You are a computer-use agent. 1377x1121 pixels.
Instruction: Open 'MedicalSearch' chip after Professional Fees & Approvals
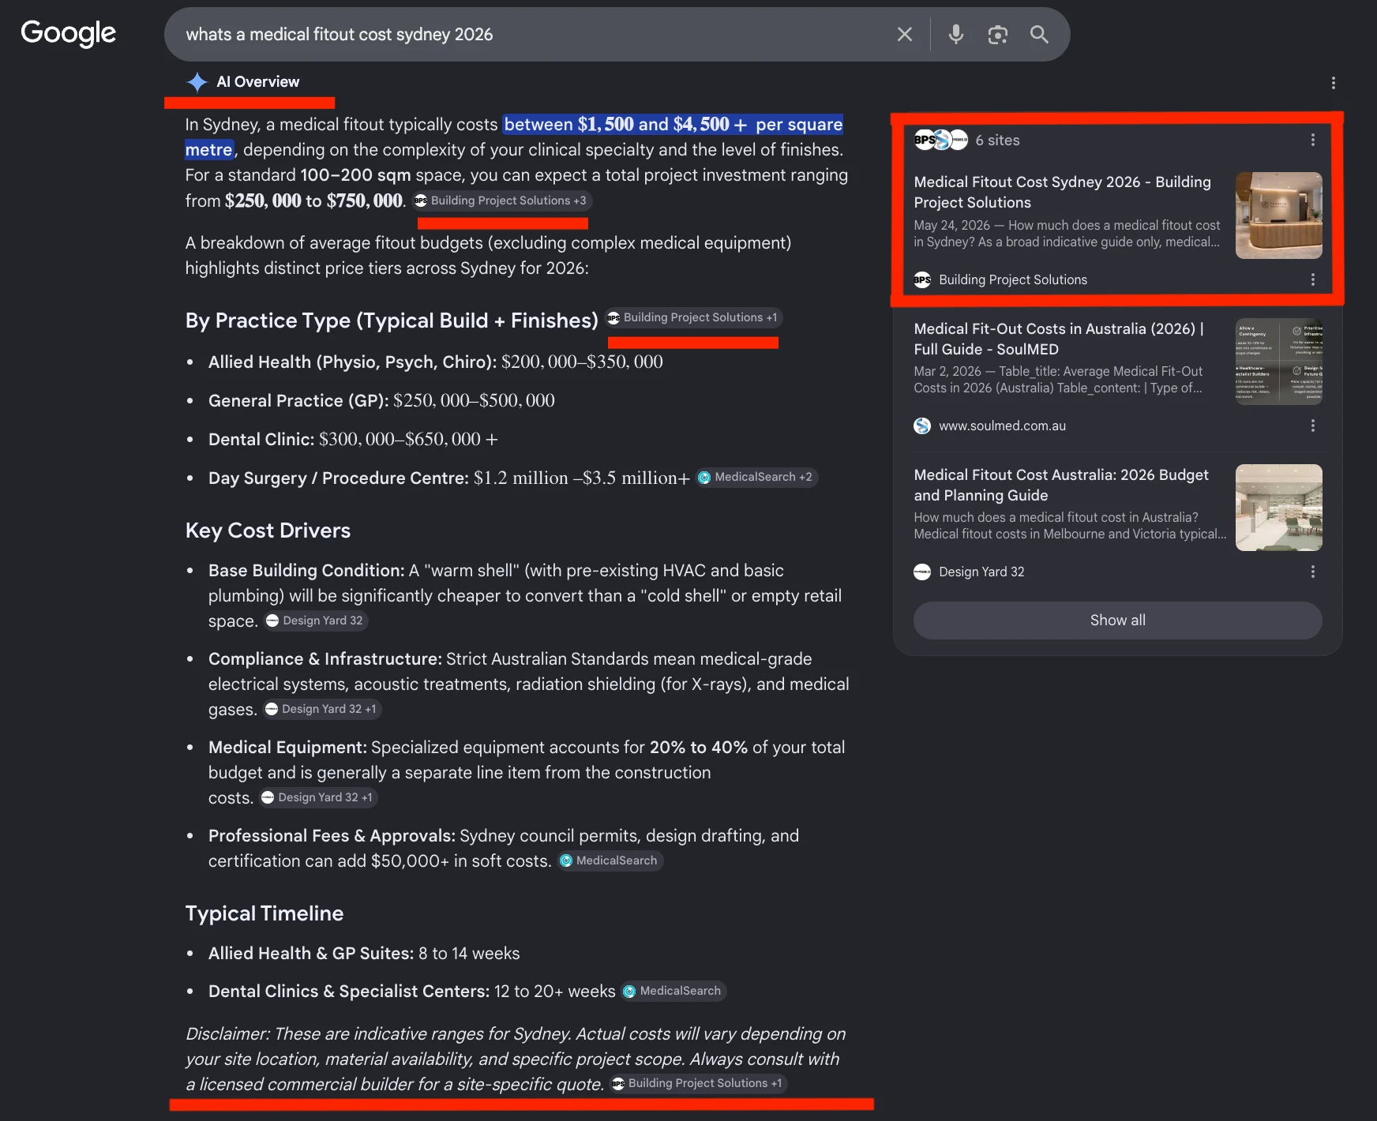click(610, 860)
